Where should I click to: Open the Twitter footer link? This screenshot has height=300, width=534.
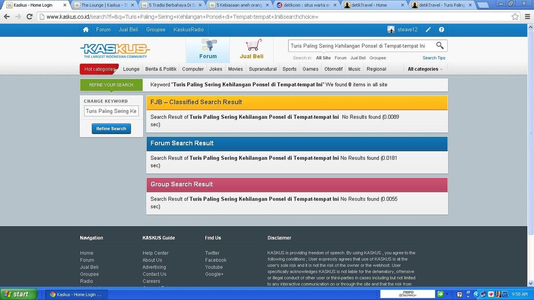point(212,253)
